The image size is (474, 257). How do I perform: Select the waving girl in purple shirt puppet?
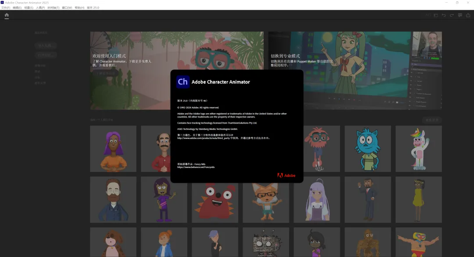164,201
